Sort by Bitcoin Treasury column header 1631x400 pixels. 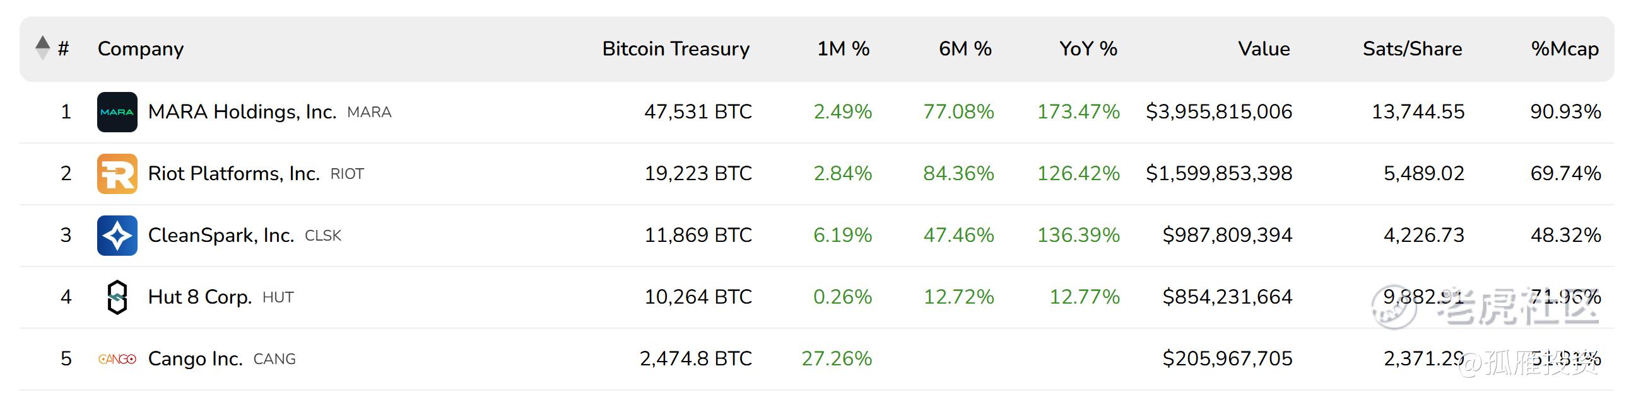(x=676, y=49)
